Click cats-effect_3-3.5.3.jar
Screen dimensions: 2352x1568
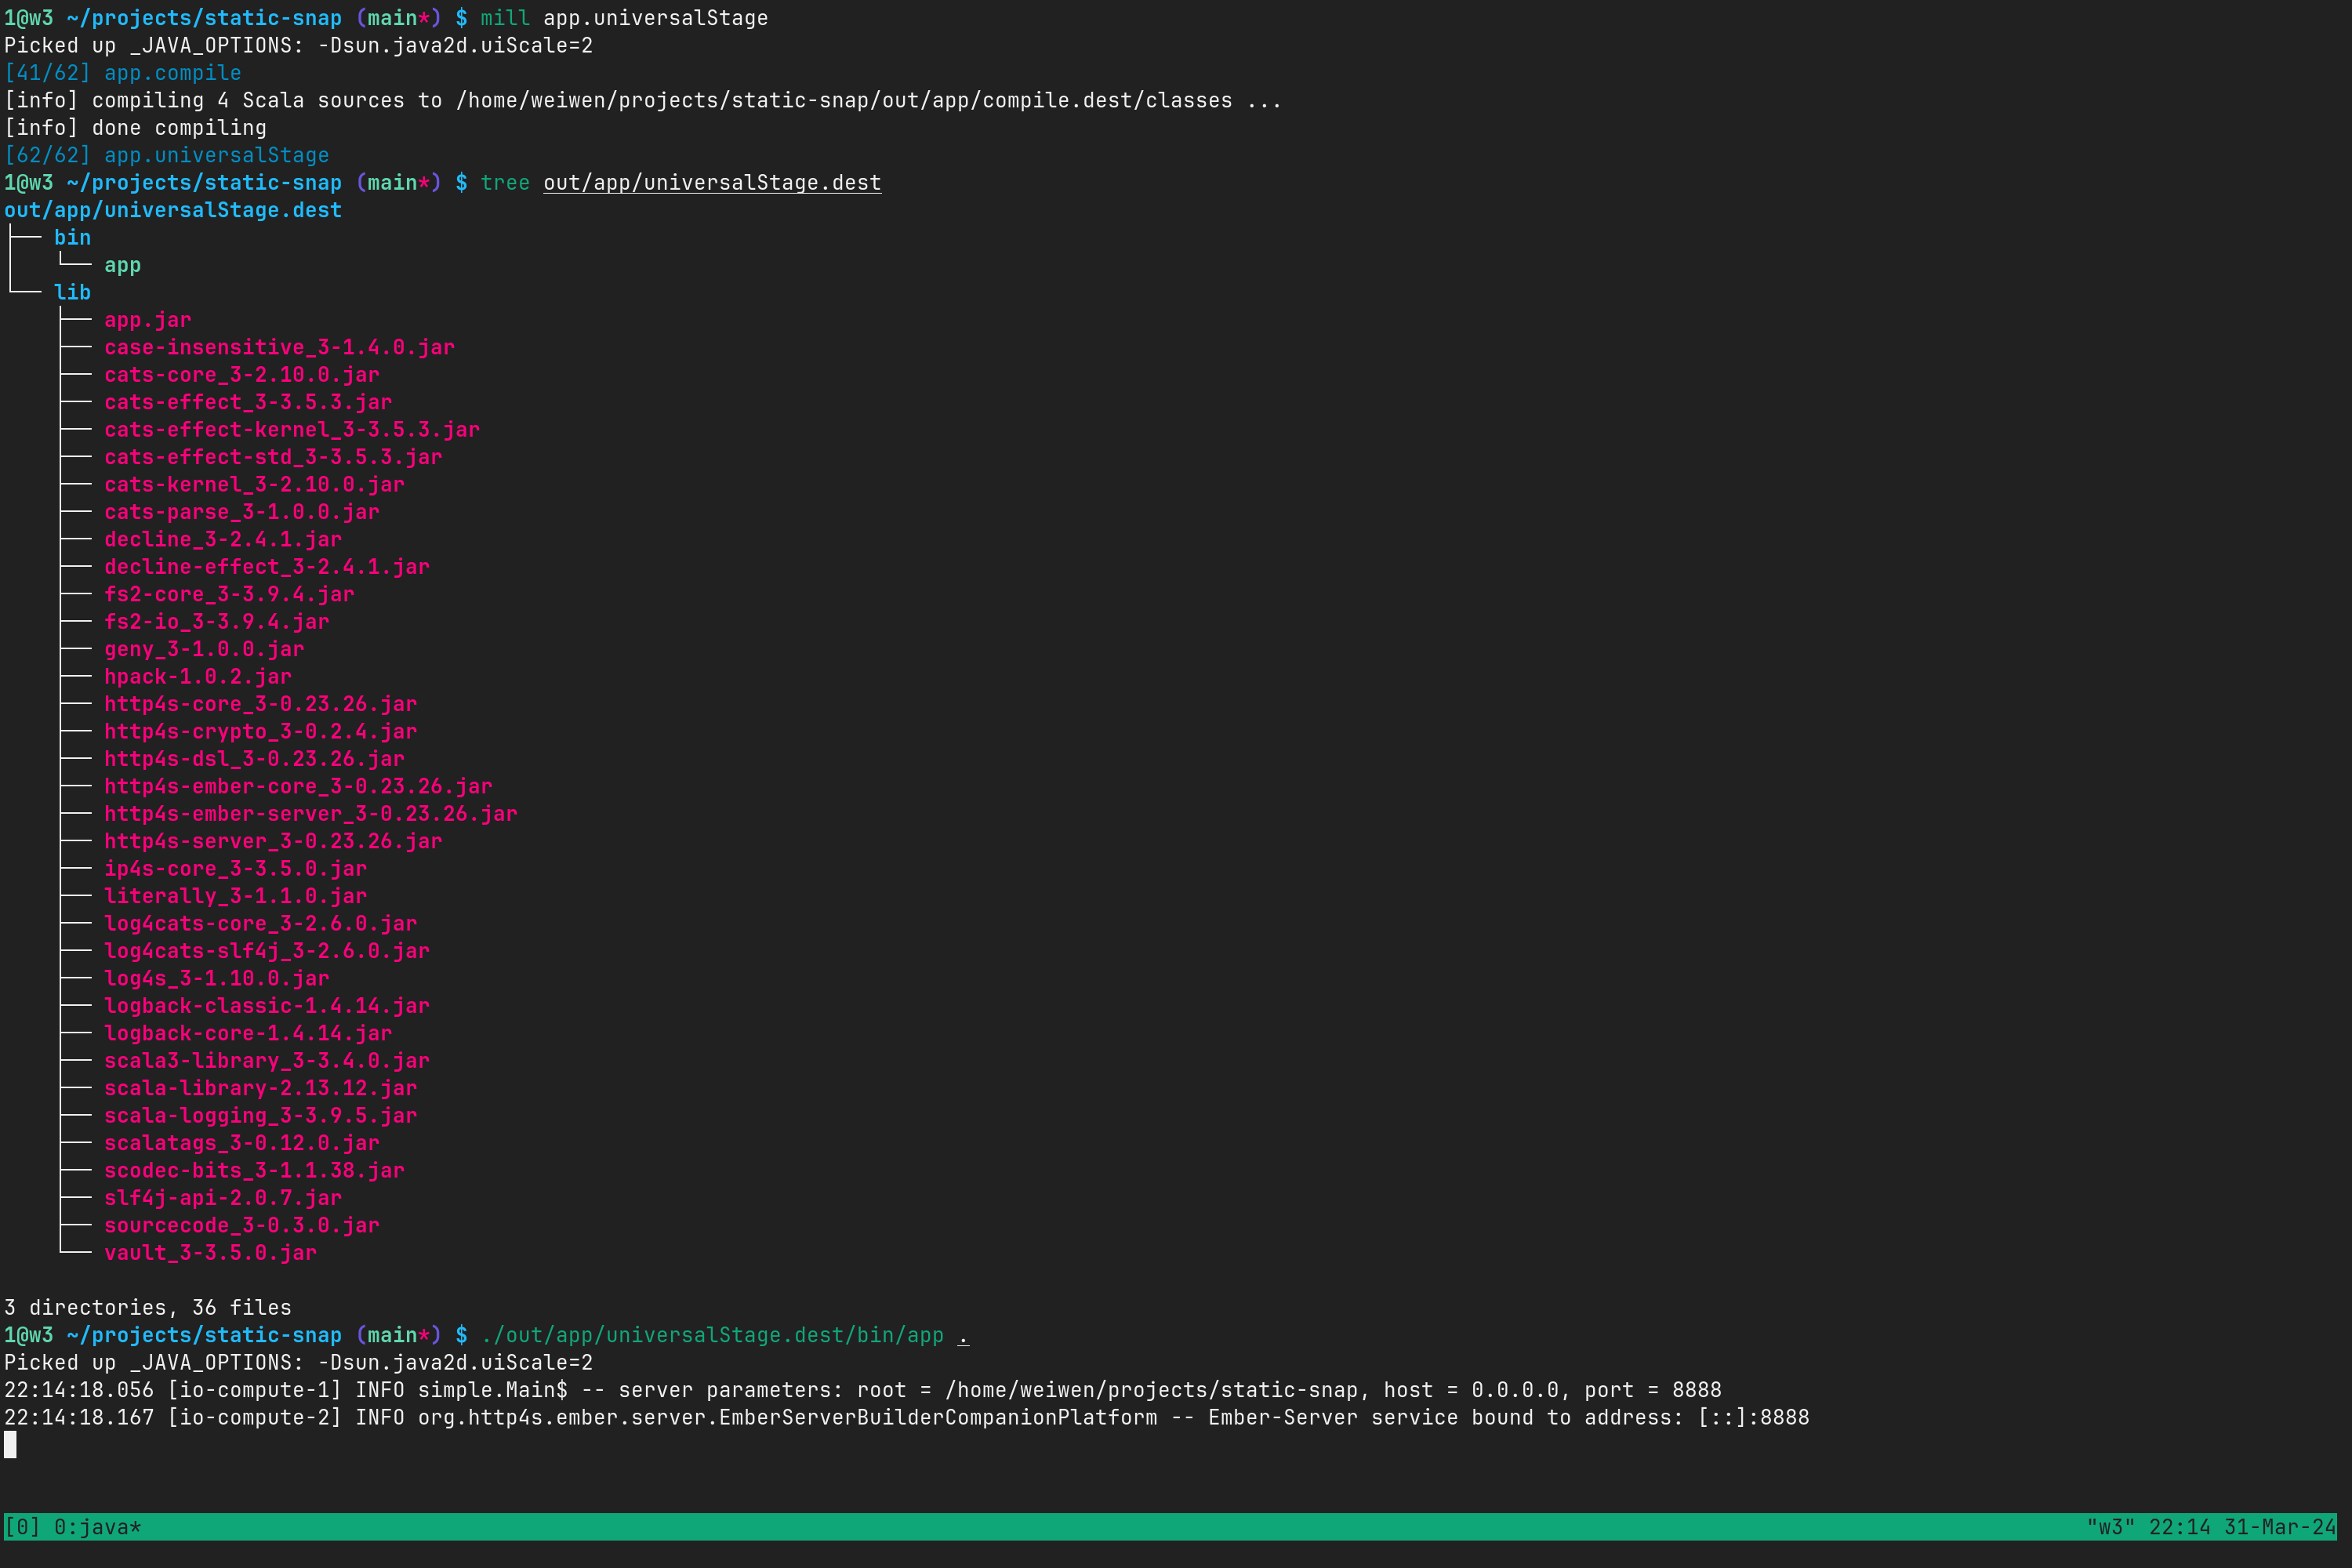[248, 402]
